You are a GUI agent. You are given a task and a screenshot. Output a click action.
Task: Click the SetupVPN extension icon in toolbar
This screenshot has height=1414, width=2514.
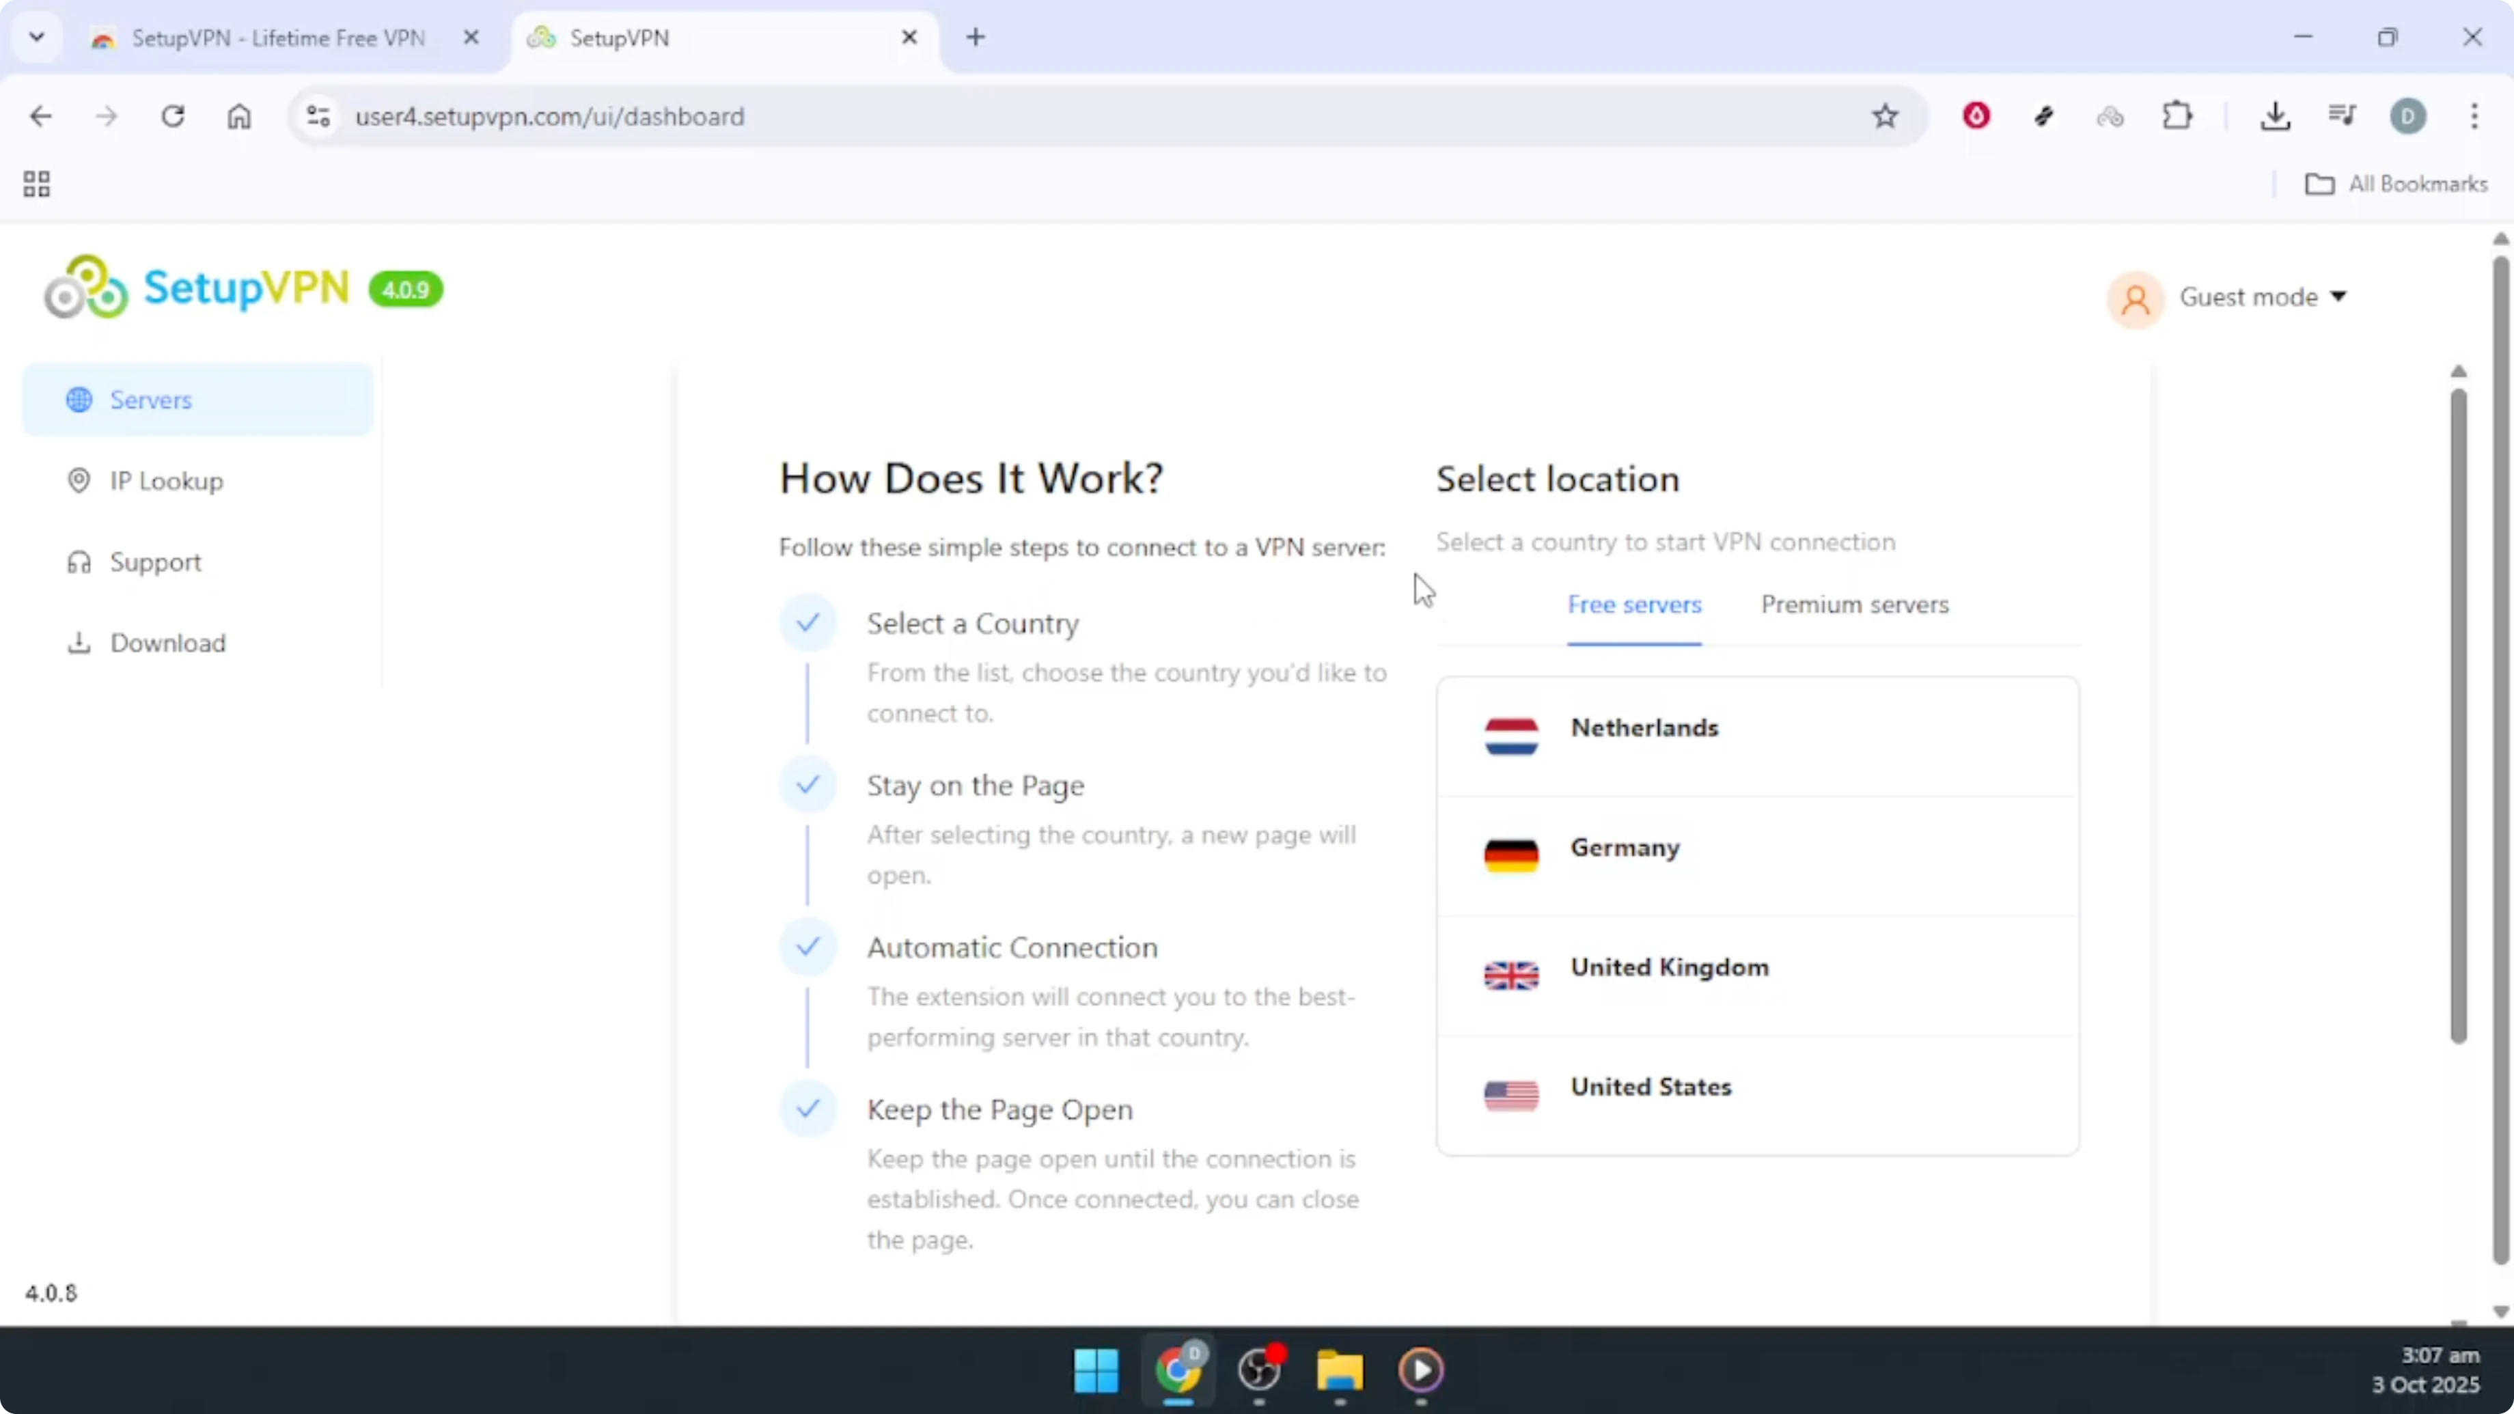click(x=2111, y=116)
